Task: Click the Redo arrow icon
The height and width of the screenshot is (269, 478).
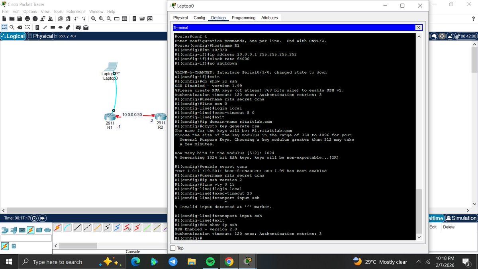Action: point(84,19)
